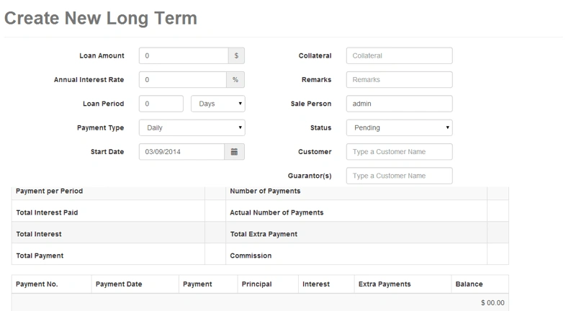Click the Start Date field showing 03/09/2014
Viewport: 566px width, 311px height.
(182, 152)
